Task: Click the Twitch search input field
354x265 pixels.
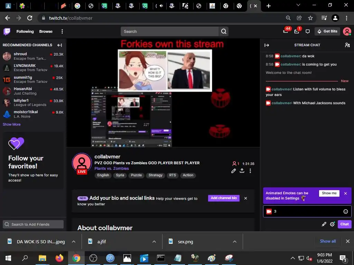Action: click(x=170, y=31)
